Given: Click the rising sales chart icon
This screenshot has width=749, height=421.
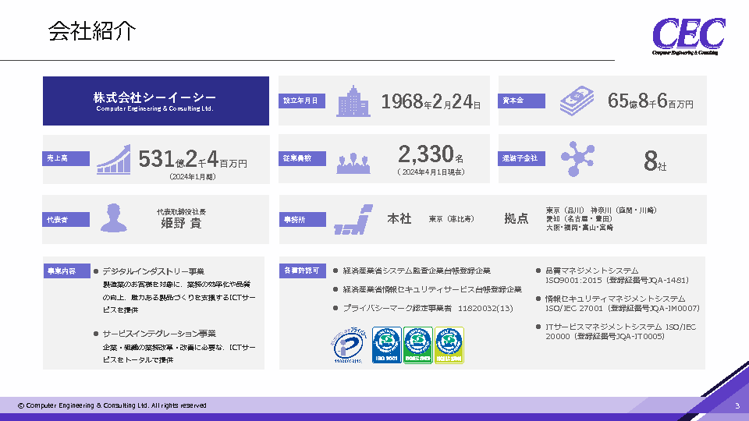Looking at the screenshot, I should [113, 158].
